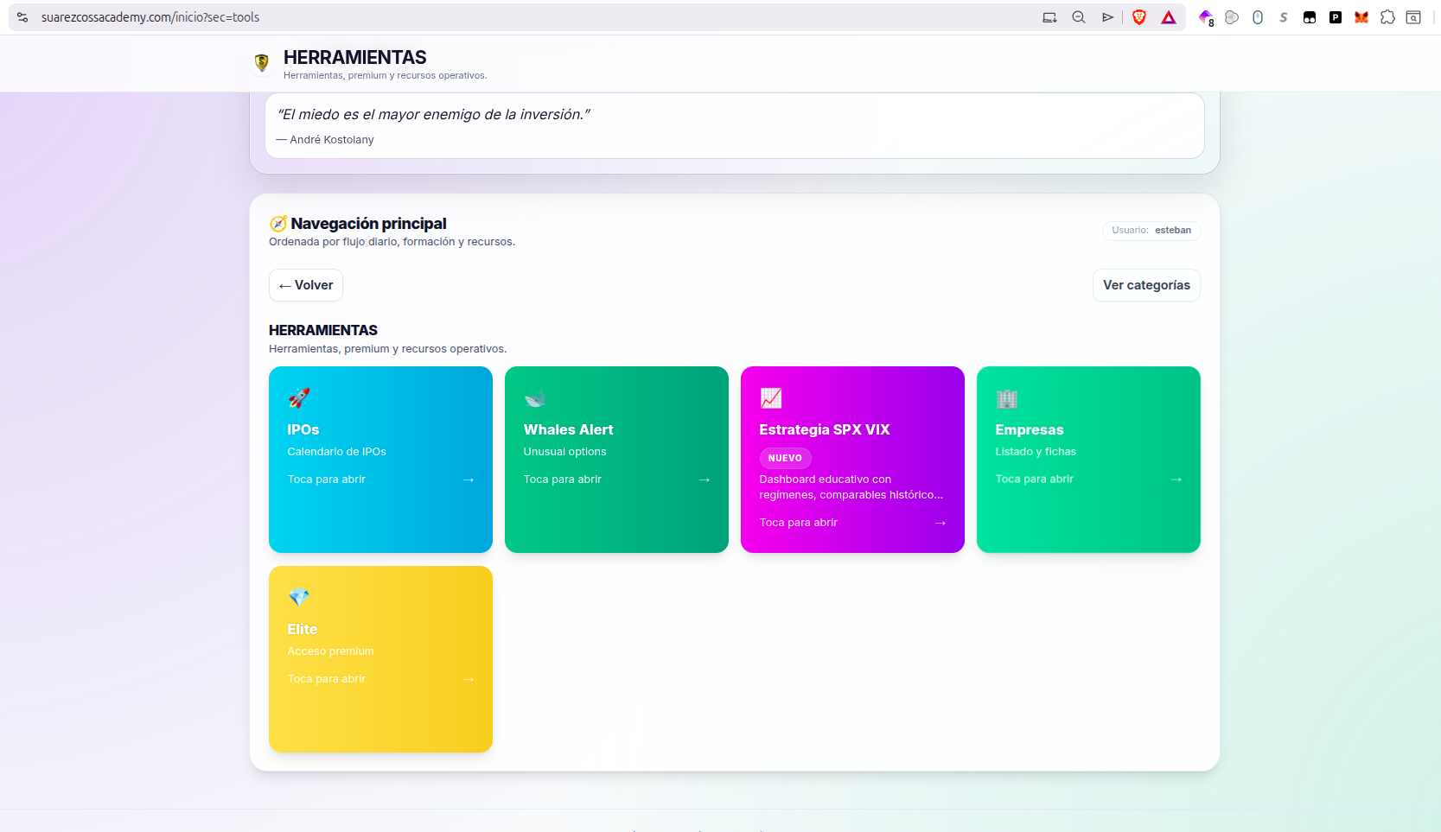Click the rocket icon on IPOs card
Image resolution: width=1441 pixels, height=832 pixels.
pyautogui.click(x=299, y=397)
